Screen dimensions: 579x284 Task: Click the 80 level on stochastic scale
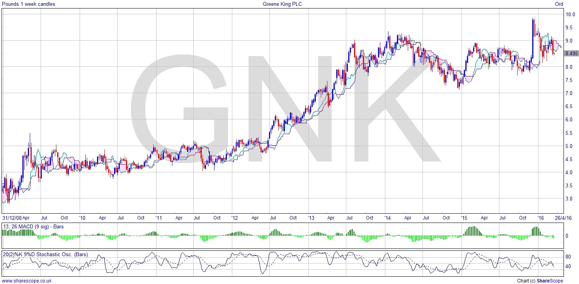pos(568,257)
